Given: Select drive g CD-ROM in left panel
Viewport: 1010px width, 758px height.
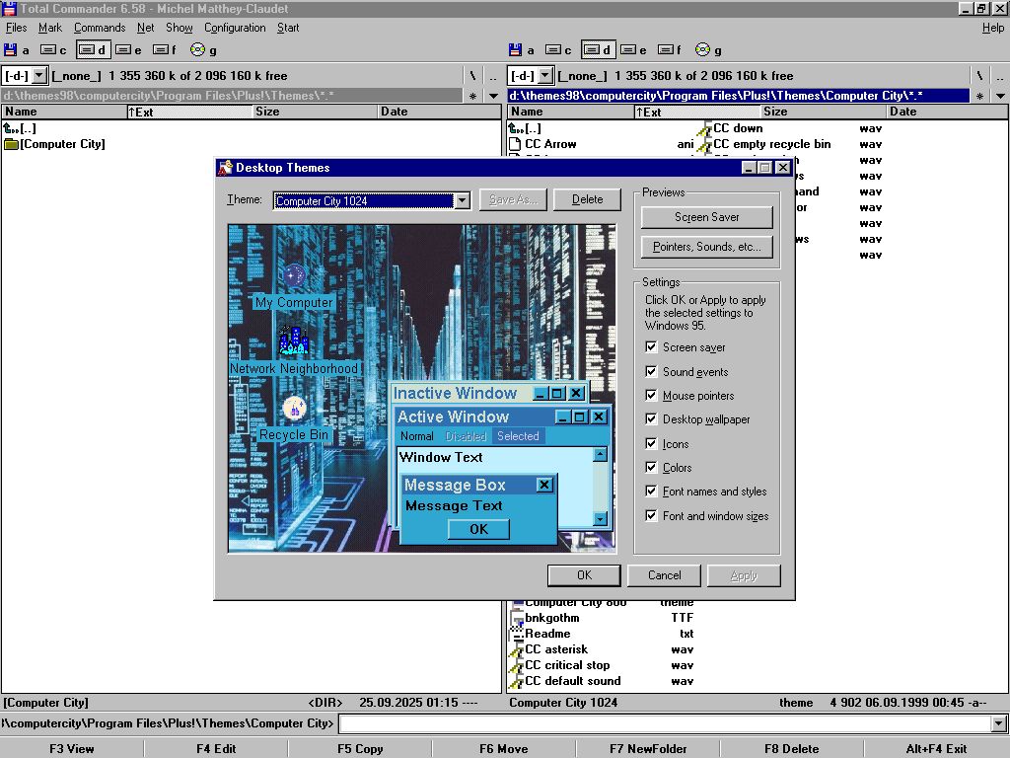Looking at the screenshot, I should (204, 50).
